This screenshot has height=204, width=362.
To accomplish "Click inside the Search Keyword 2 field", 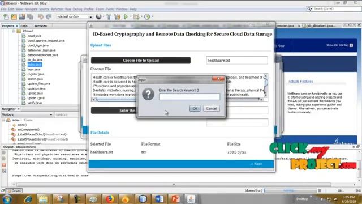I will point(189,97).
